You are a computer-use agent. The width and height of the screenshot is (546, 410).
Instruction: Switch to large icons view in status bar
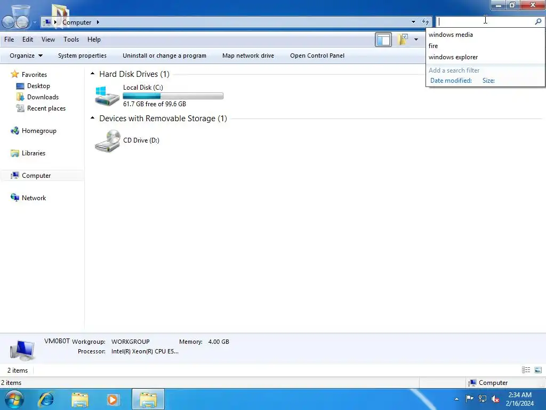pos(538,370)
